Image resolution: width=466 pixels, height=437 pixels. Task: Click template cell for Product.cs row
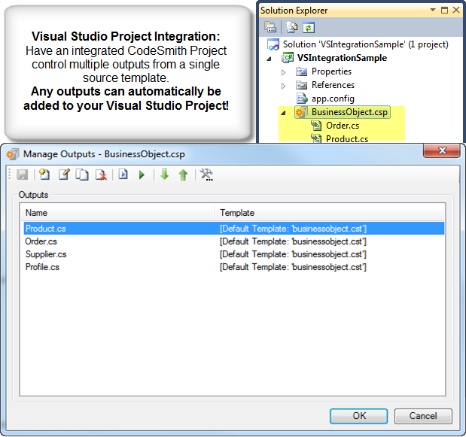pos(293,229)
